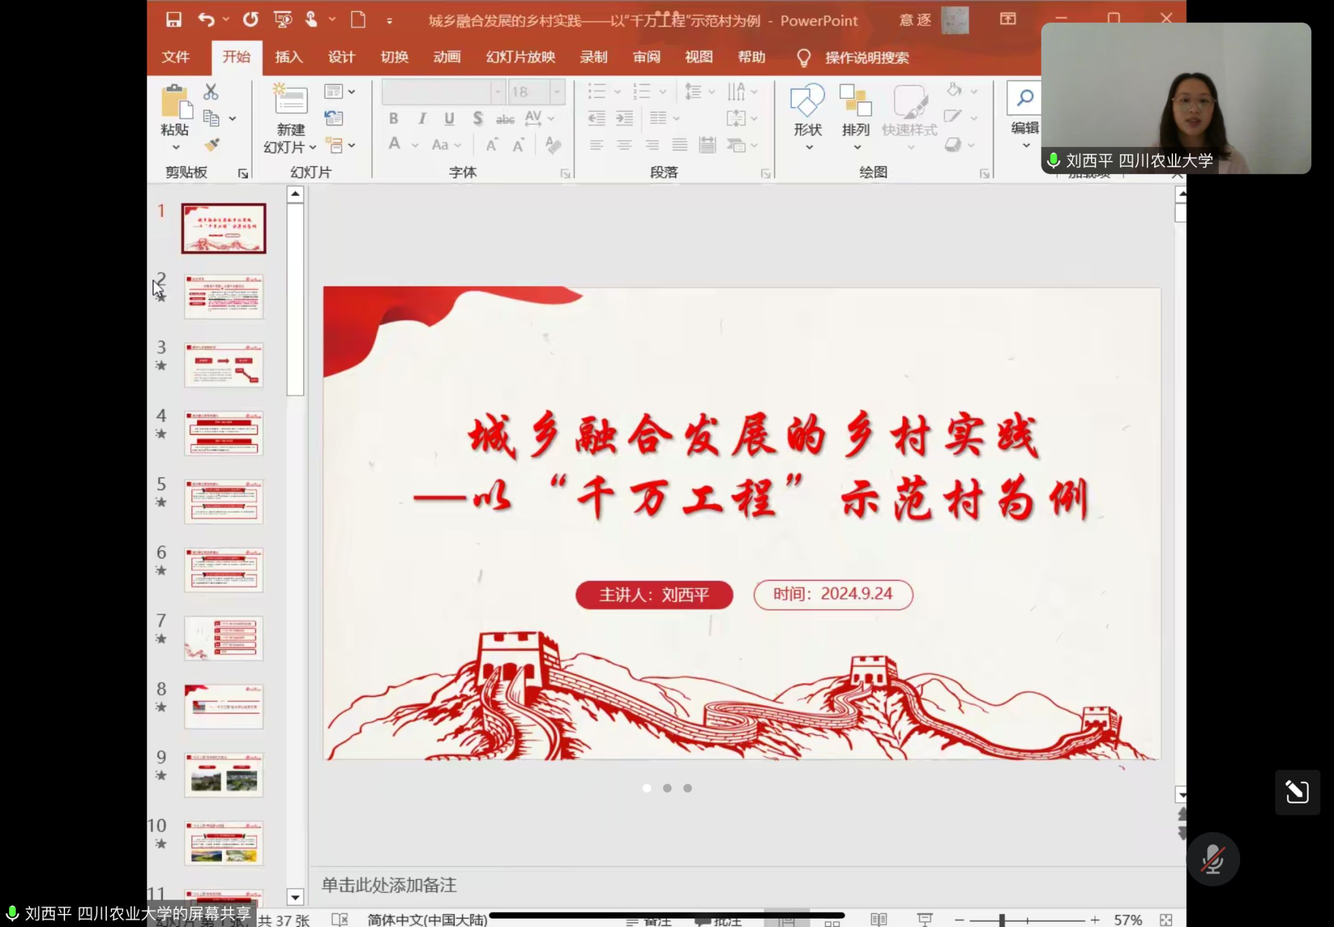
Task: Select slide 9 thumbnail
Action: point(223,775)
